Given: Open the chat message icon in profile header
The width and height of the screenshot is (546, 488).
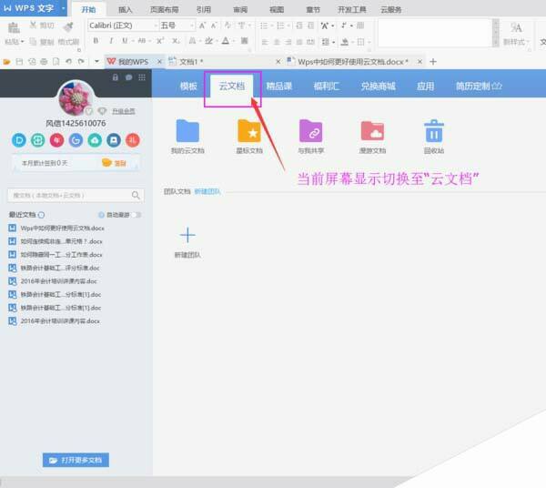Looking at the screenshot, I should click(128, 77).
